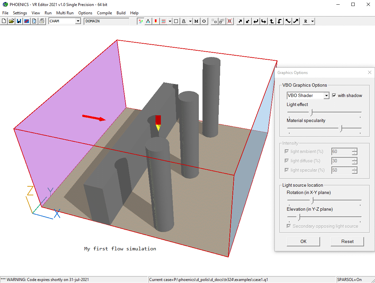Close the Graphics Options panel

pyautogui.click(x=369, y=73)
